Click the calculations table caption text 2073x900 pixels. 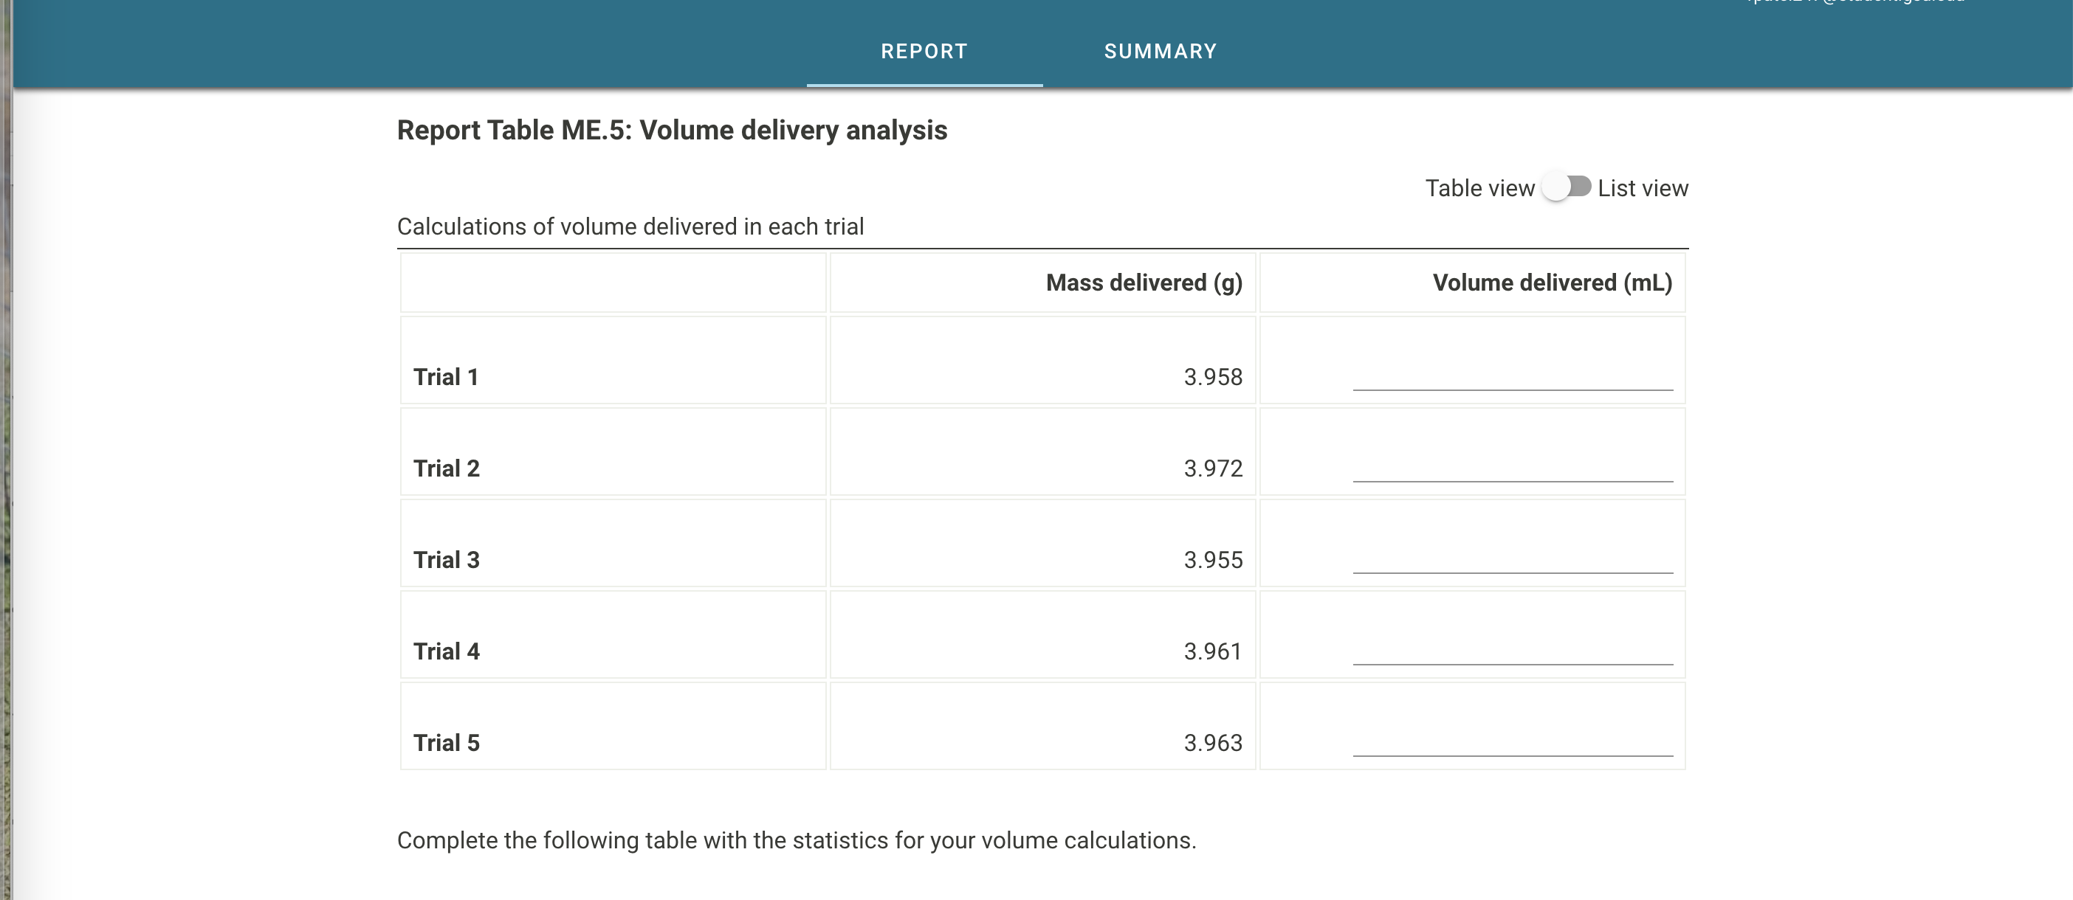(630, 226)
